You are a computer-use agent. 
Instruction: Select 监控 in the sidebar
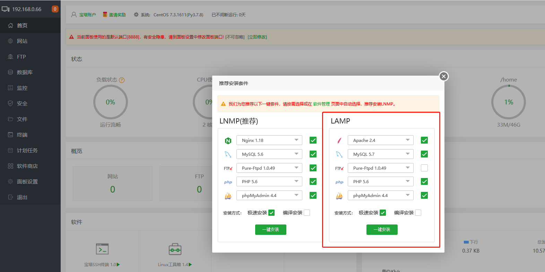30,88
